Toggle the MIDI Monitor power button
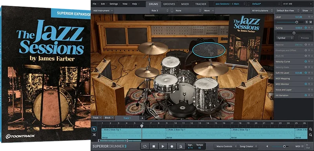Image resolution: width=314 pixels, height=151 pixels. coord(306,84)
